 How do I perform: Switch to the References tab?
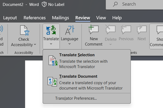(x=35, y=18)
